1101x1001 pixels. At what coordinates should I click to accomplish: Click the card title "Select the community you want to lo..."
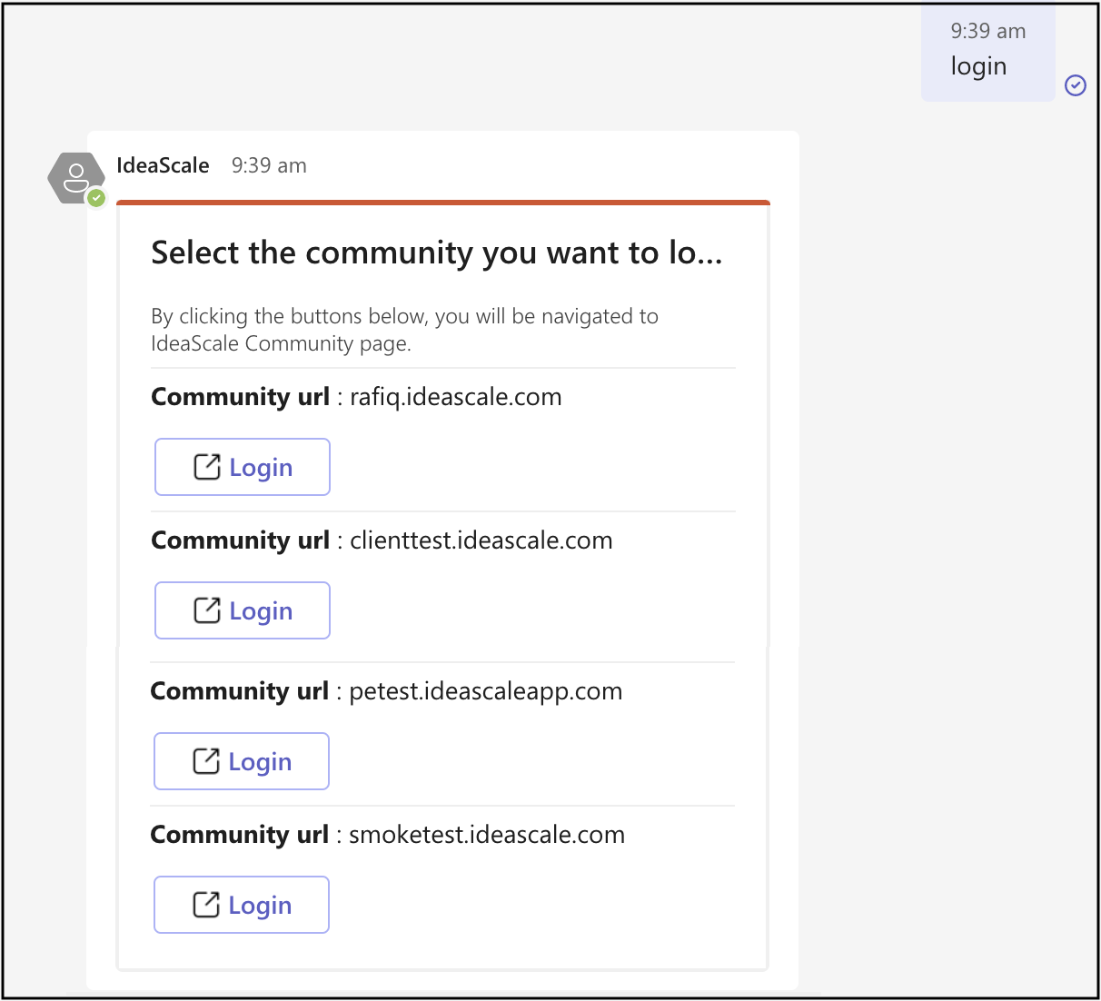pos(437,253)
